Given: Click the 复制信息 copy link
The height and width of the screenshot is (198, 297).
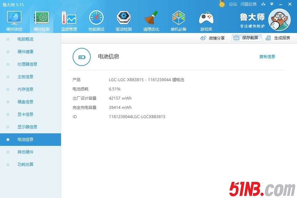Looking at the screenshot, I should [267, 57].
